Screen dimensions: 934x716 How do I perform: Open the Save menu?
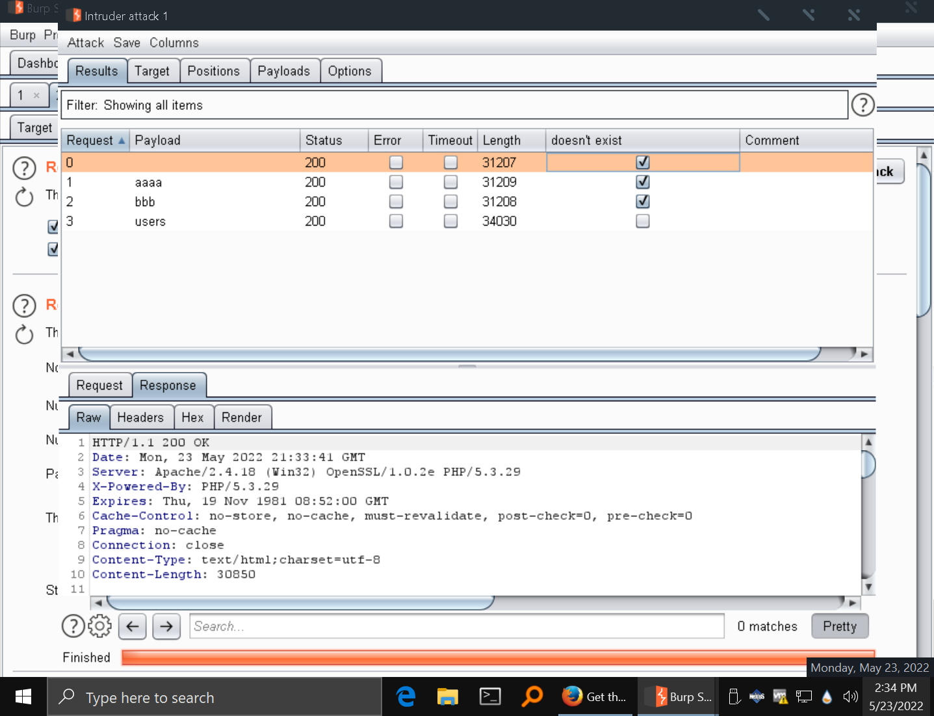coord(127,43)
